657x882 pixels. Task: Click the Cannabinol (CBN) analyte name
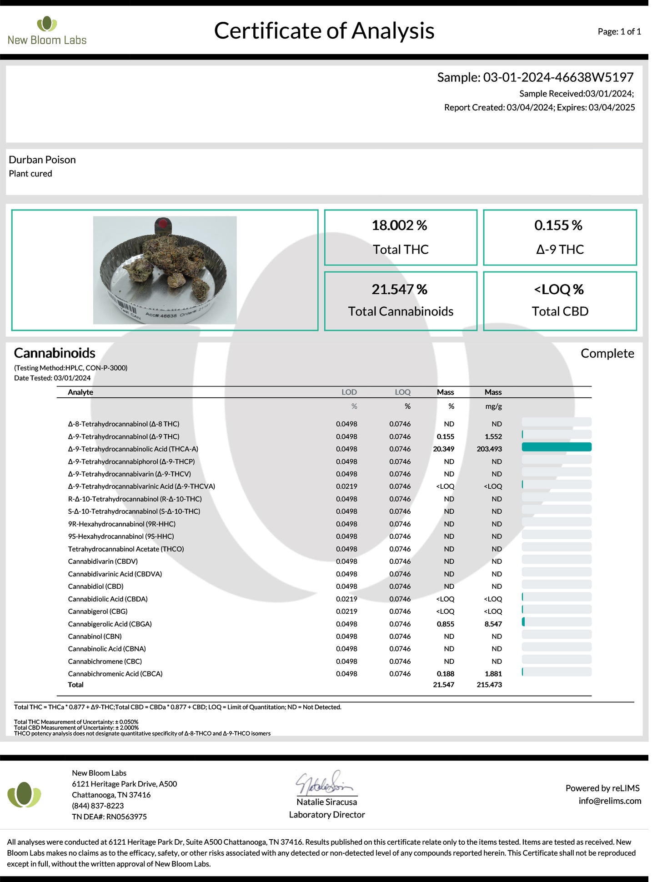tap(95, 636)
